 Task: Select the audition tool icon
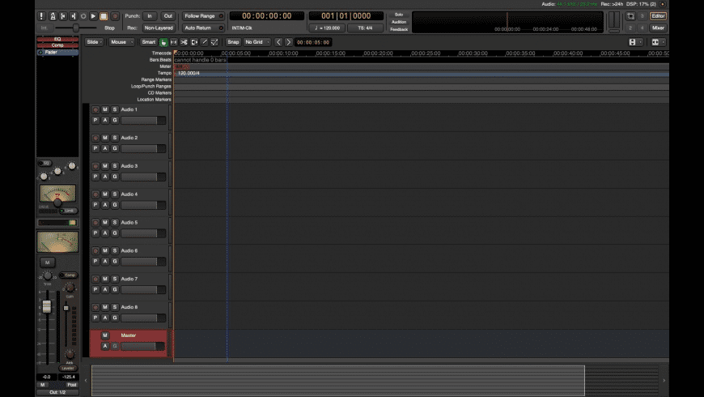pos(194,42)
